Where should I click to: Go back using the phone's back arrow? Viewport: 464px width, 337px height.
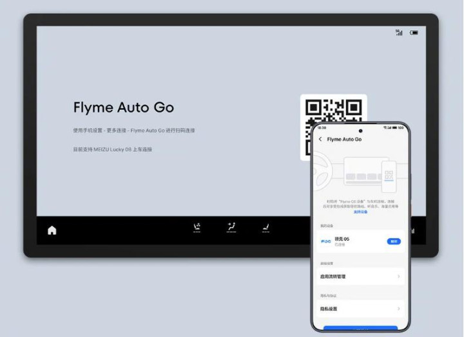click(320, 139)
